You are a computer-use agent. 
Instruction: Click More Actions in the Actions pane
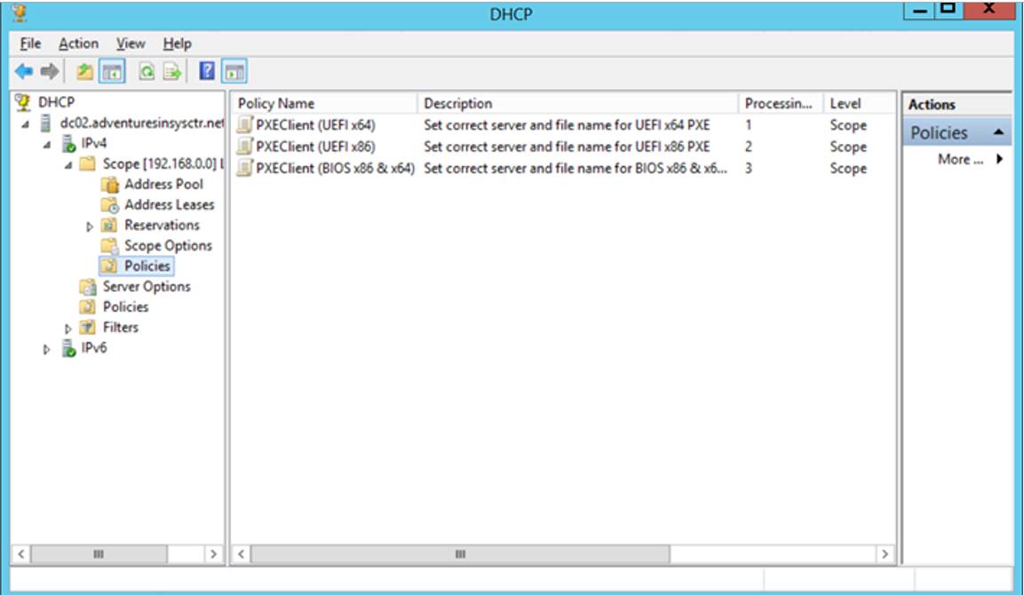point(960,159)
